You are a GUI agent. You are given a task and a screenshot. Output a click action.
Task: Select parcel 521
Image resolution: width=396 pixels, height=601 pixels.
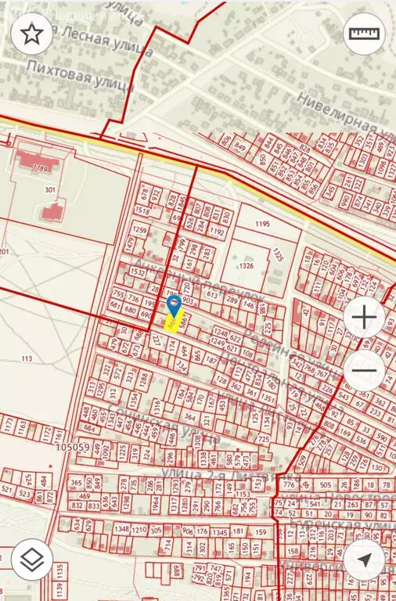7,489
